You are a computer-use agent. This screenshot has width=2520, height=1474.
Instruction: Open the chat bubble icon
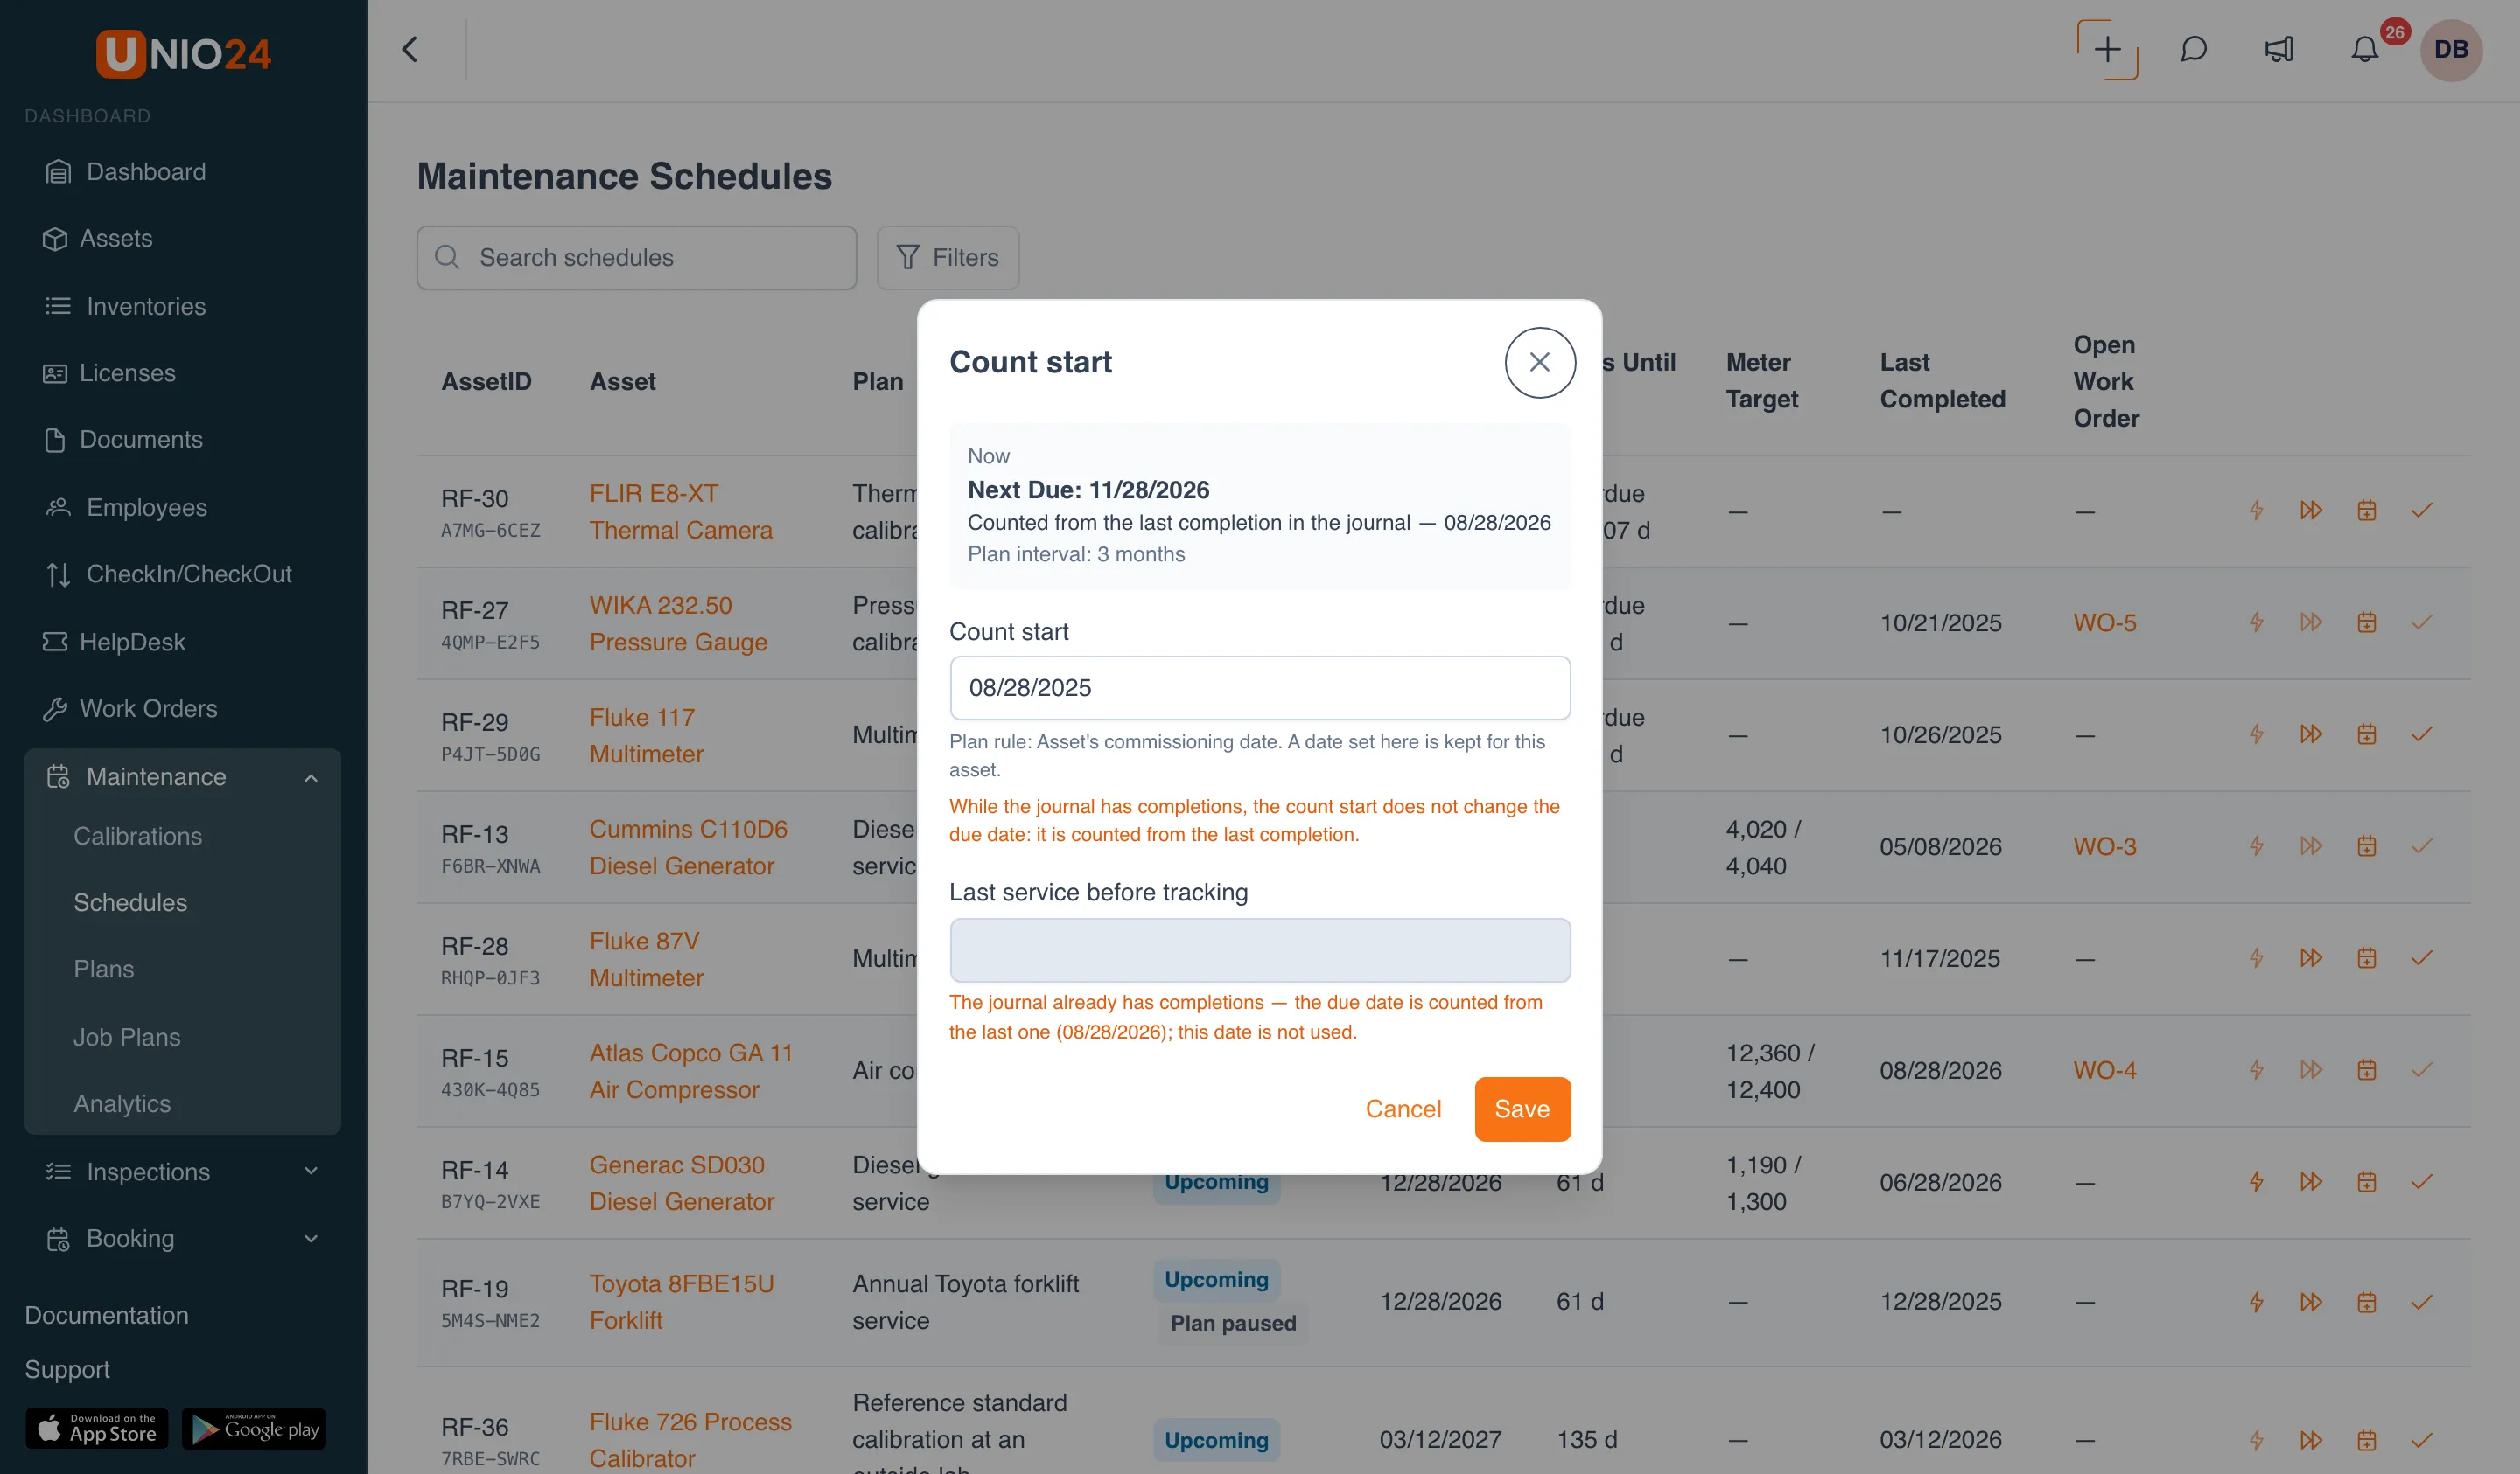point(2193,50)
